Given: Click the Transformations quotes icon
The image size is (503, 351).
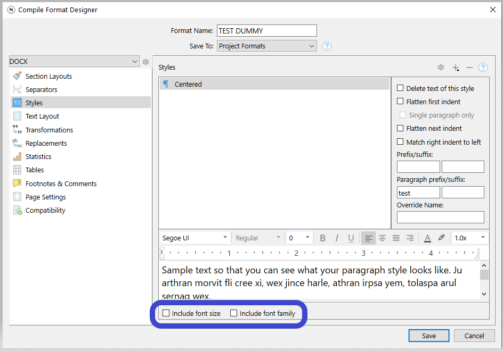Looking at the screenshot, I should click(18, 129).
